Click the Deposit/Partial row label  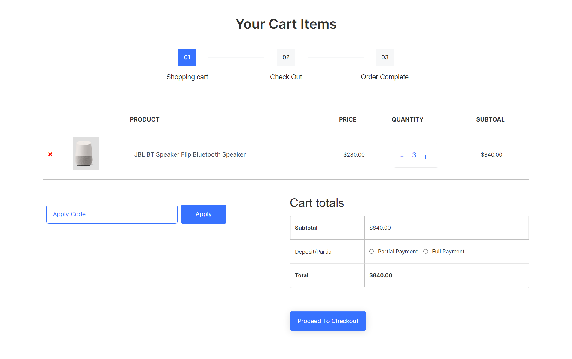click(x=314, y=252)
